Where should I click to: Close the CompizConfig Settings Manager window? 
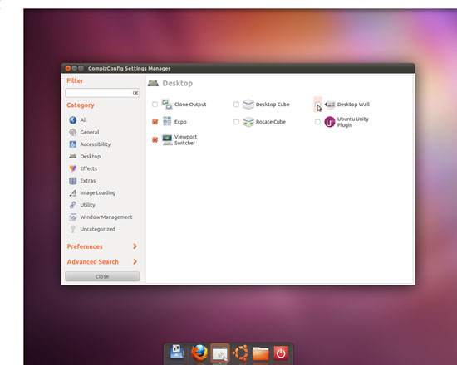(68, 68)
